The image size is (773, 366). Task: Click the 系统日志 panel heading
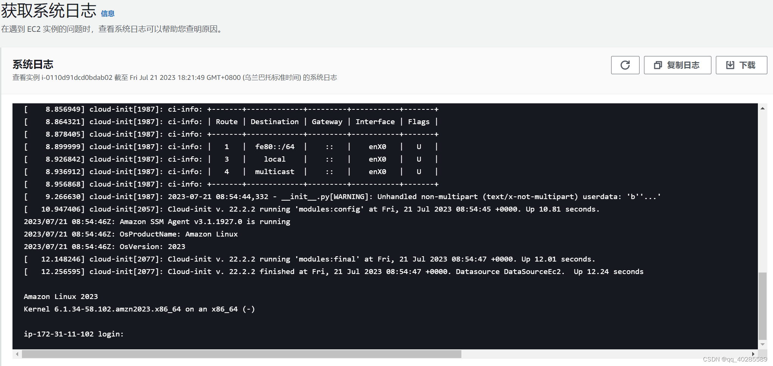[33, 64]
